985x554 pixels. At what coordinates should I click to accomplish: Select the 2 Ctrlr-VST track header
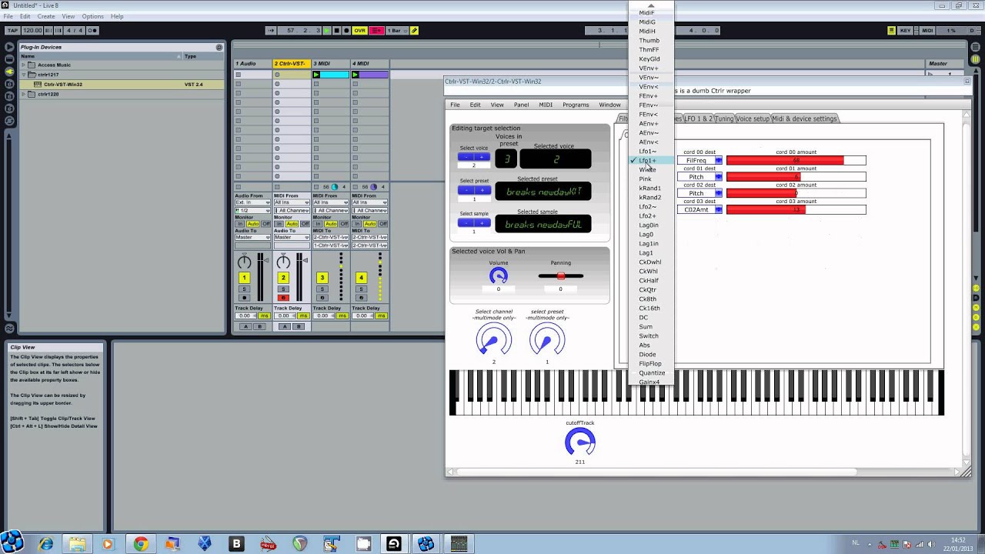tap(292, 64)
